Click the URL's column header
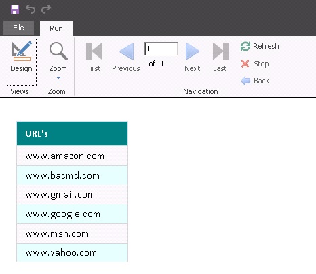This screenshot has height=274, width=316. (72, 133)
